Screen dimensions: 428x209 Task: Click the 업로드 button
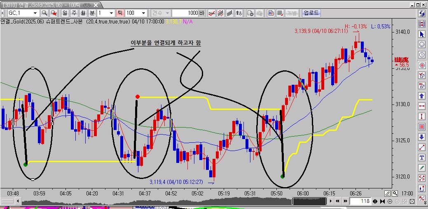(311, 13)
